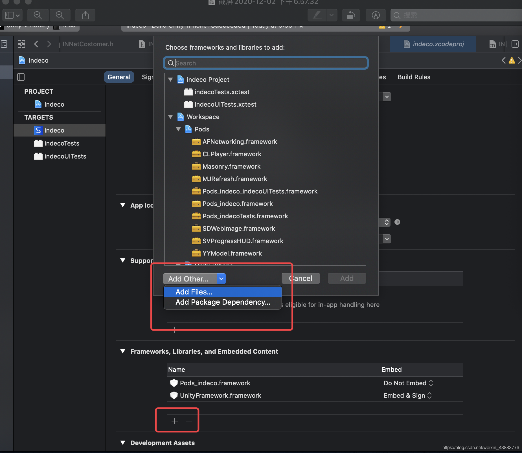Change embed option for Pods_indeco.framework

point(408,383)
